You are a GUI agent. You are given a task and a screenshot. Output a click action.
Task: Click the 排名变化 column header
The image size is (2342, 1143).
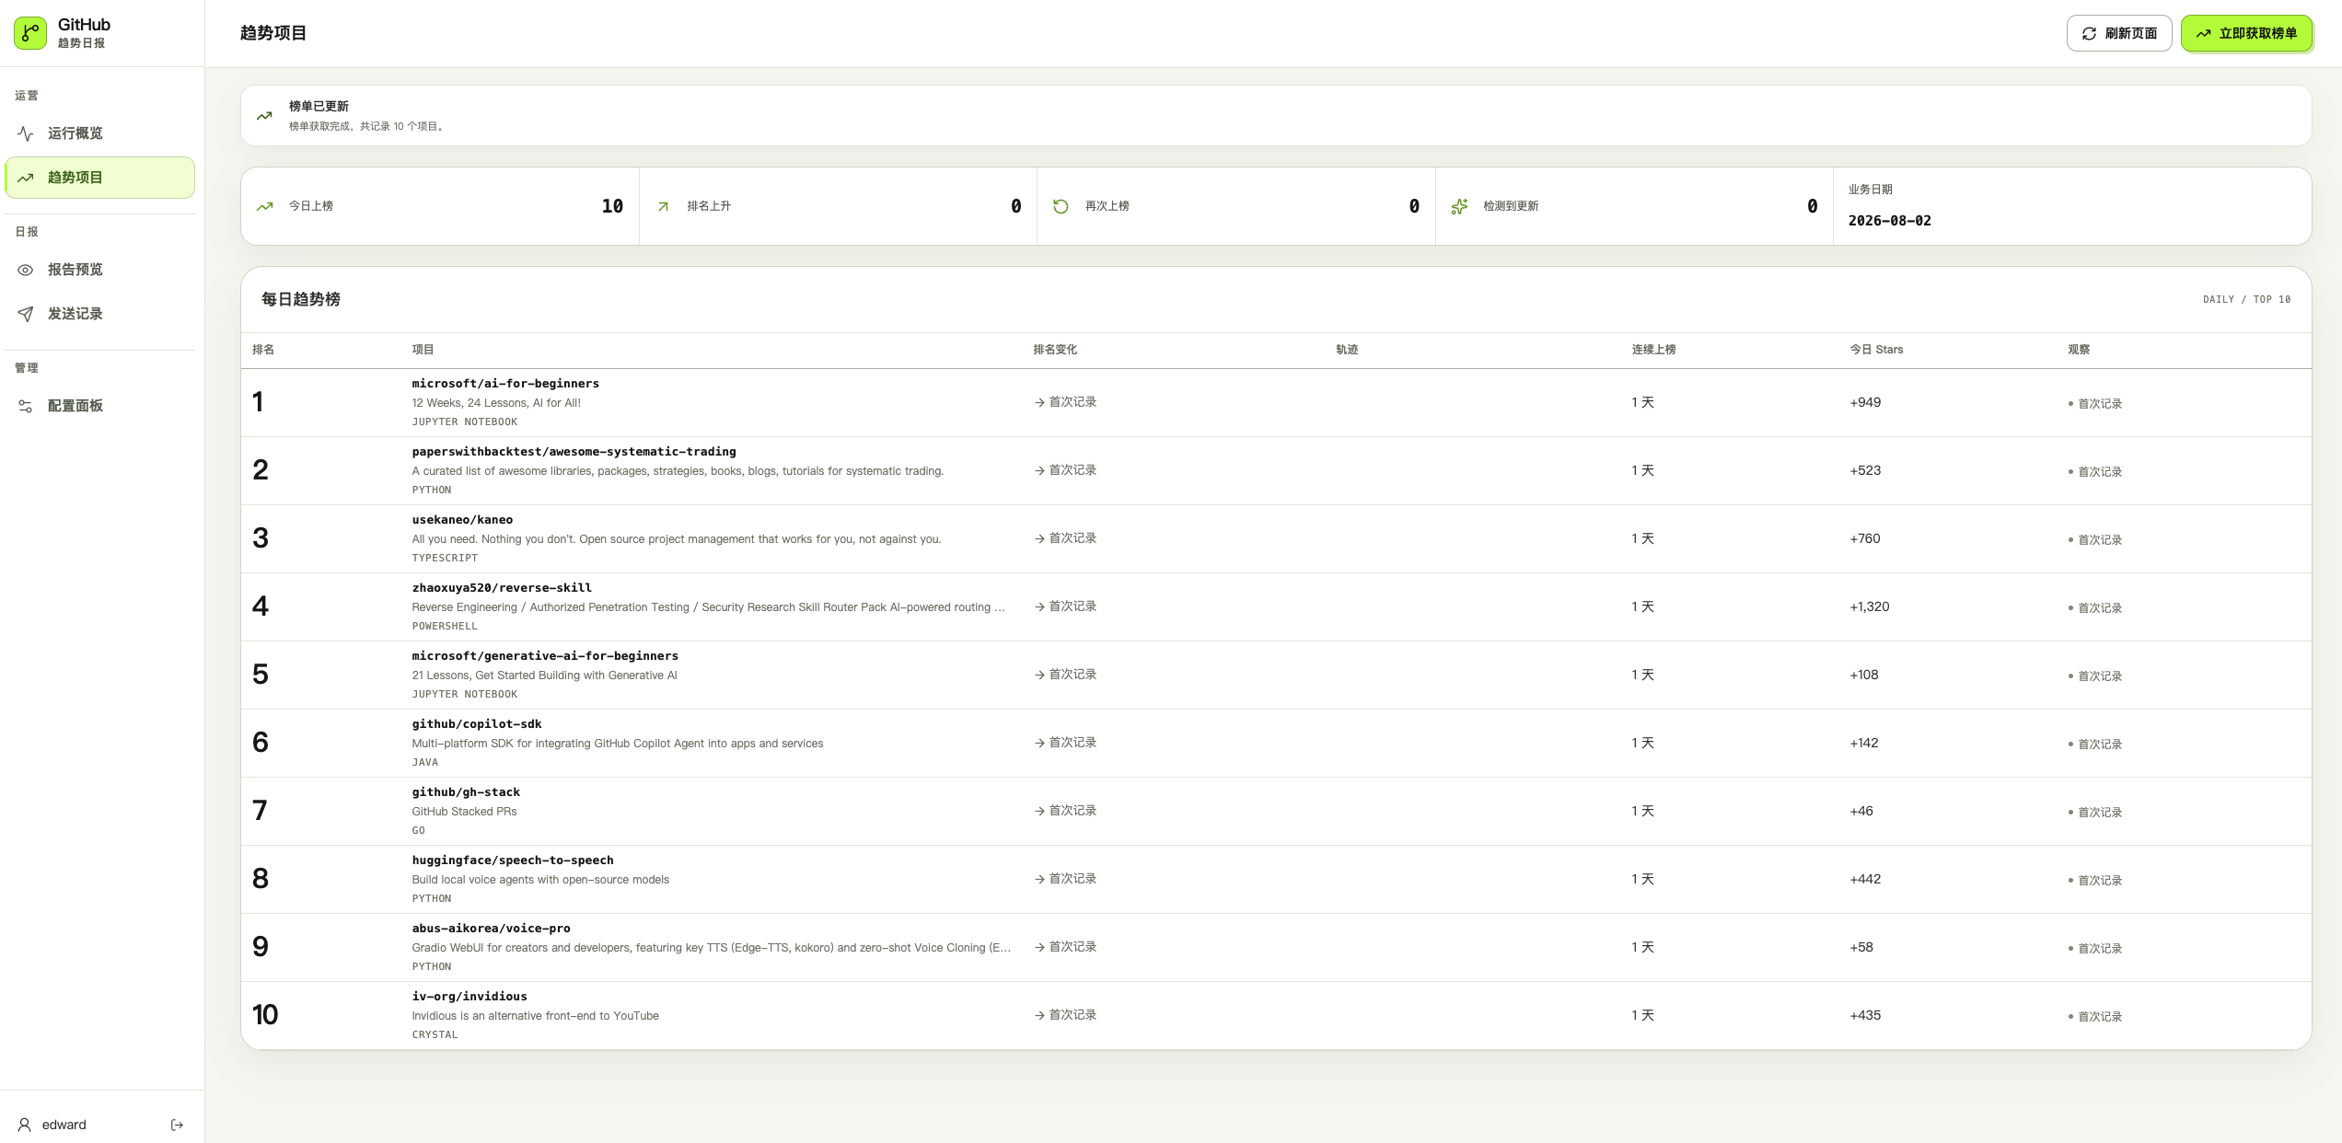click(1055, 350)
